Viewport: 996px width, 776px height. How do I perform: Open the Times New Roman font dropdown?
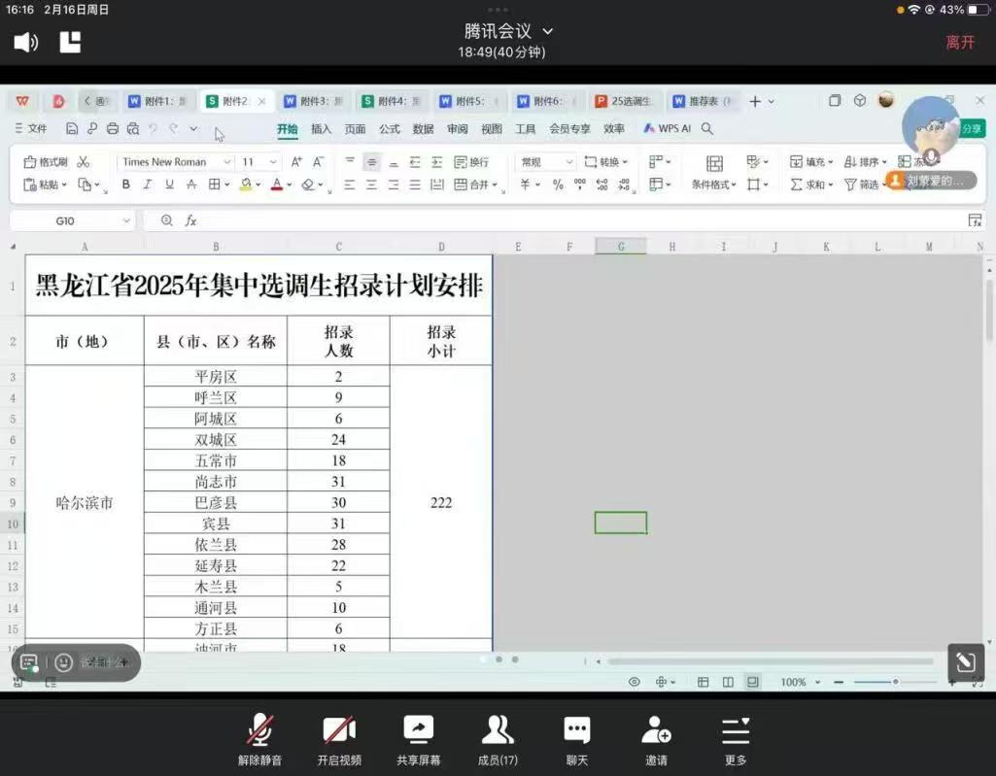coord(176,162)
